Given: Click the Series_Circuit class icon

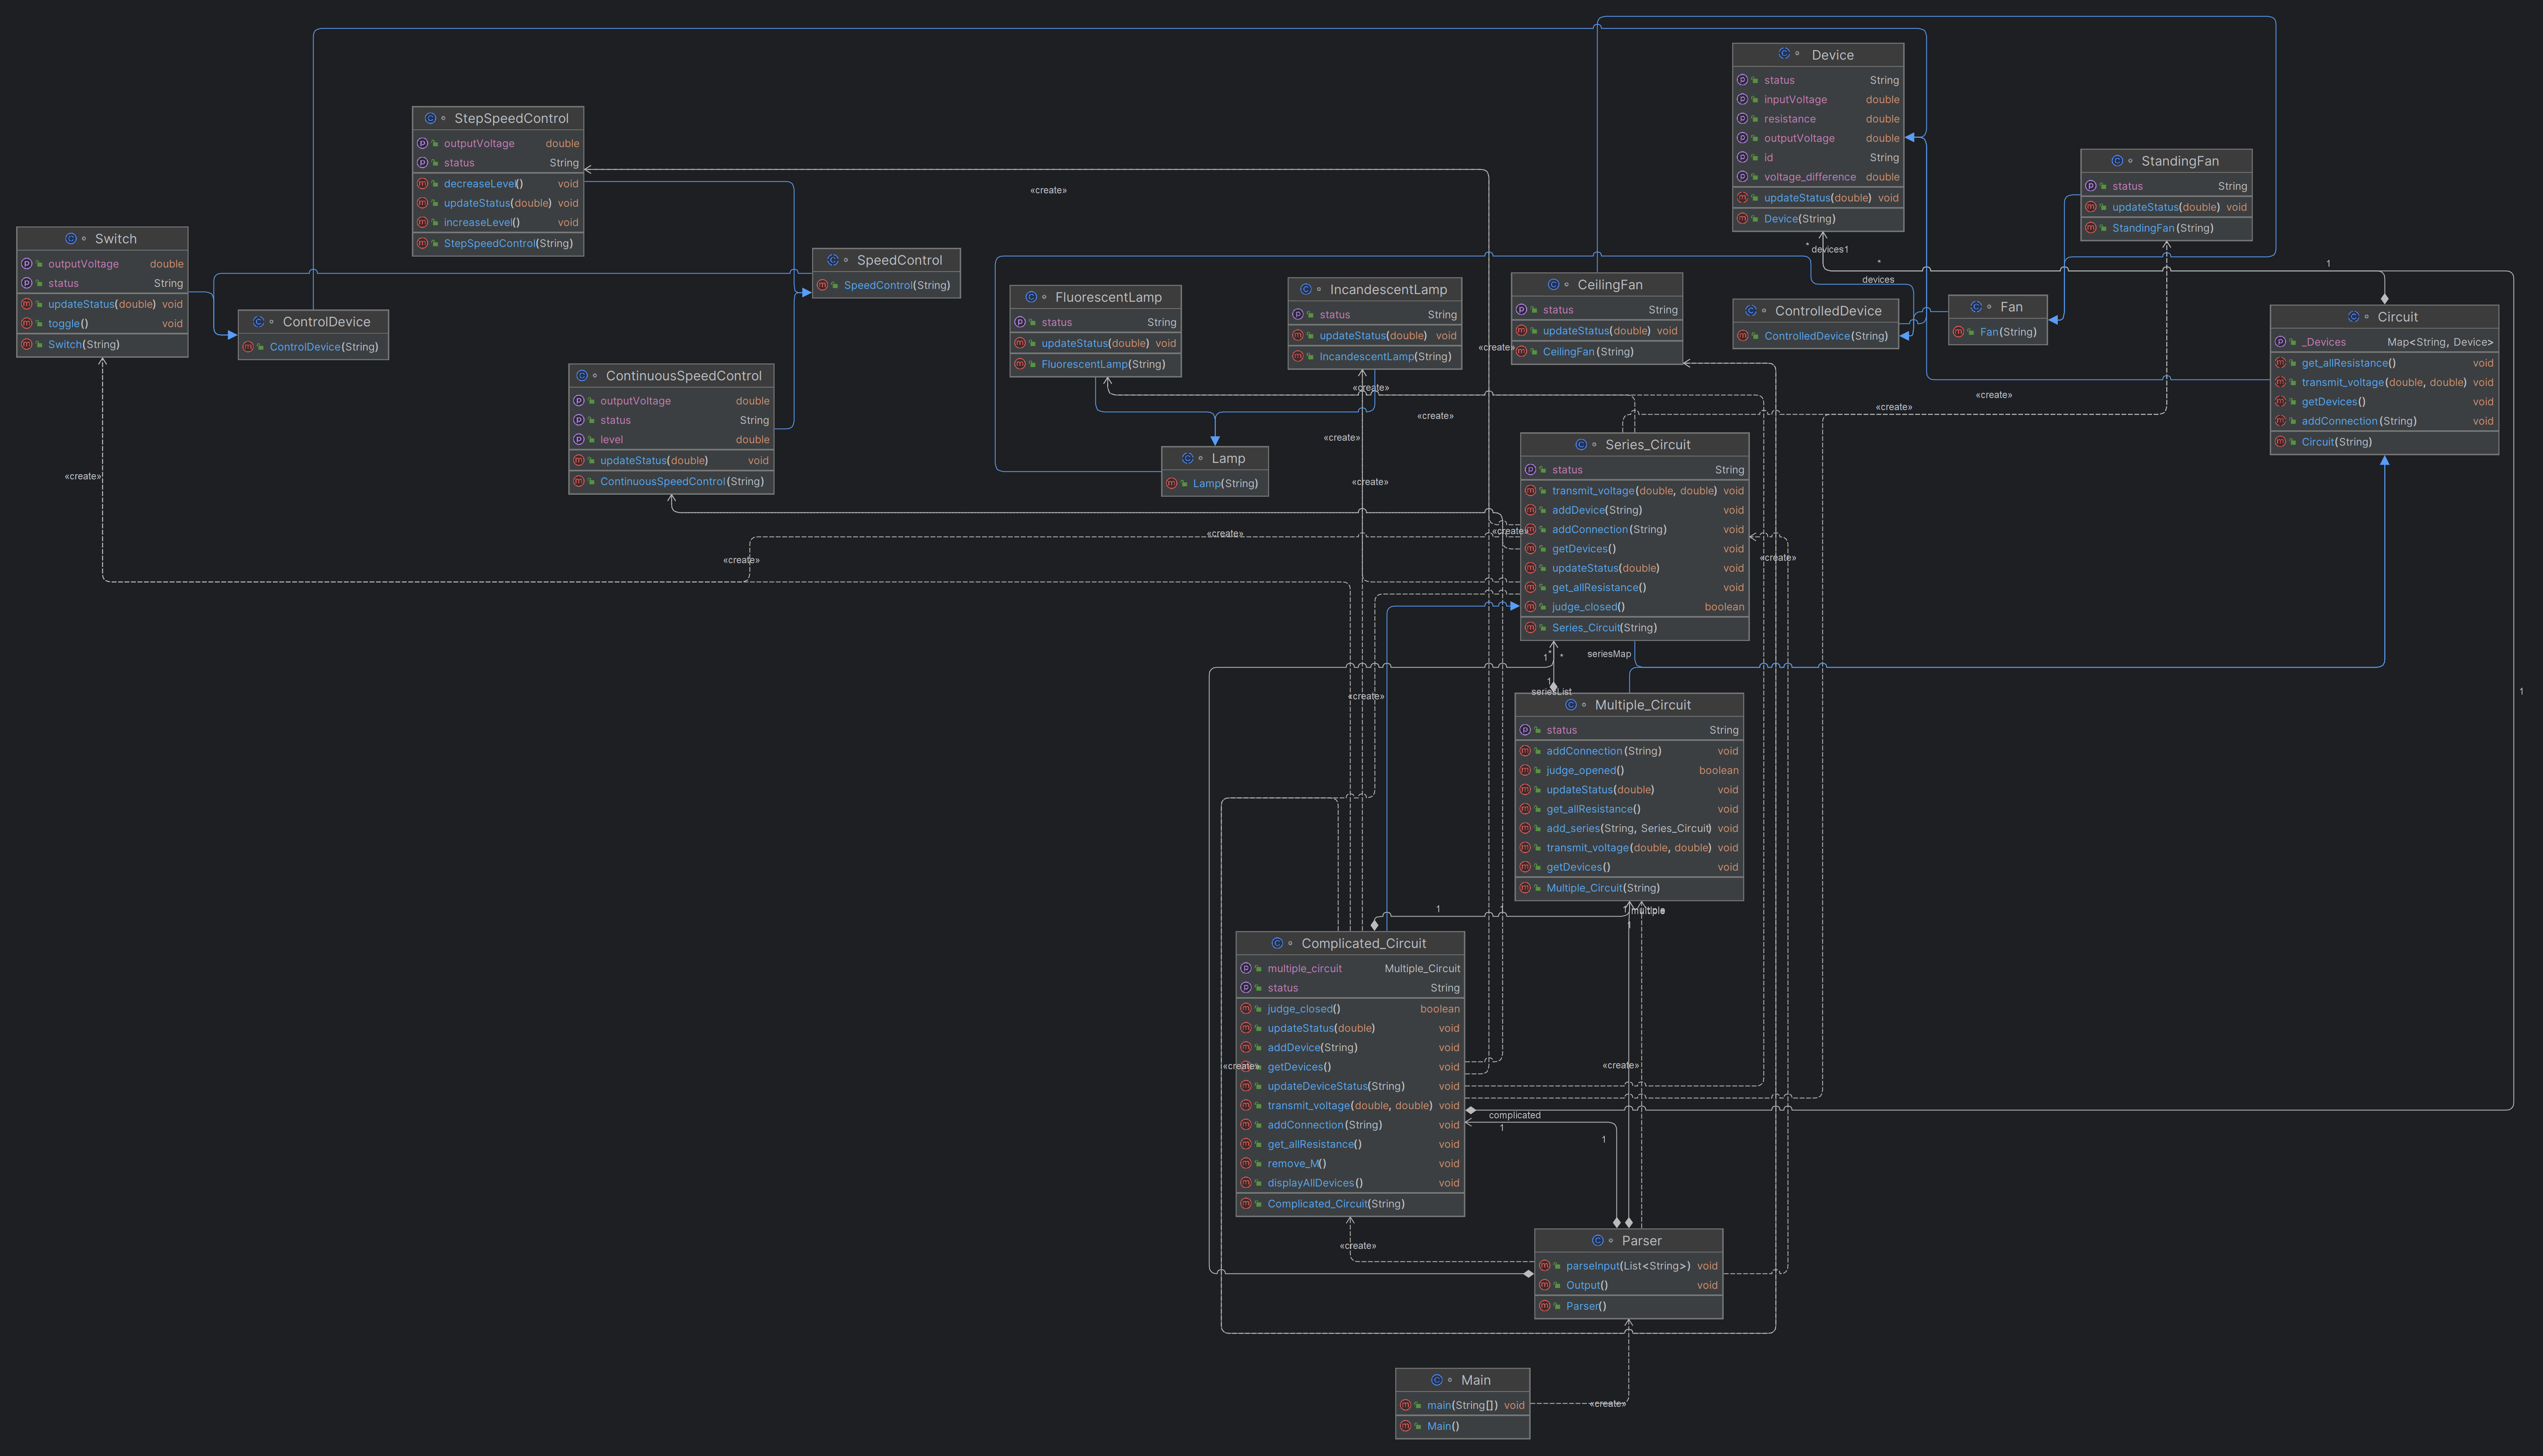Looking at the screenshot, I should pyautogui.click(x=1581, y=445).
